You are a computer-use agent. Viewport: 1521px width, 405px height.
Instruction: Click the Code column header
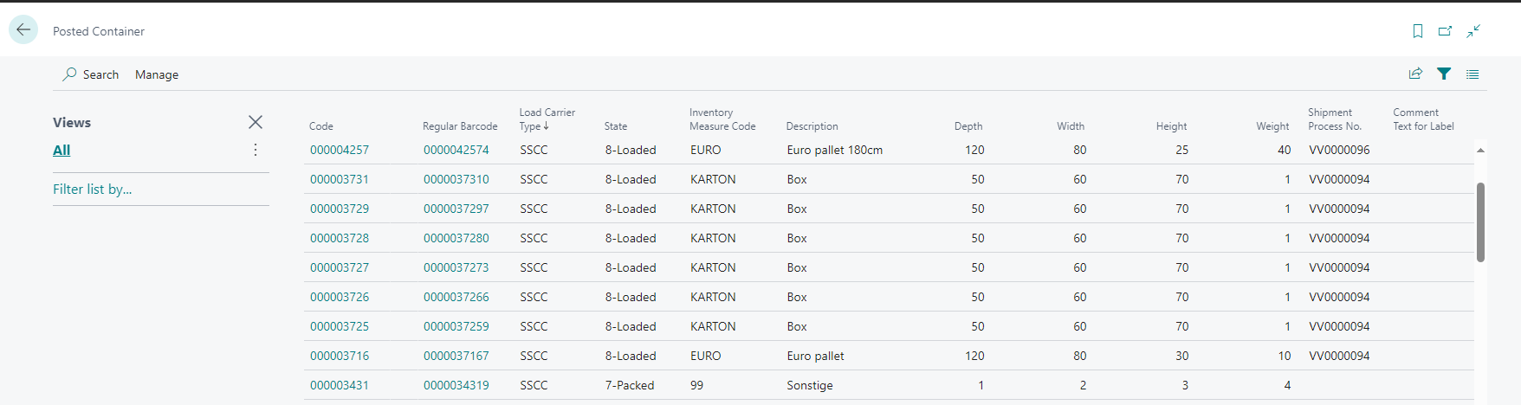coord(321,126)
